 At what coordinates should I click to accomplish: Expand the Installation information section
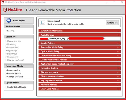[x=79, y=31]
